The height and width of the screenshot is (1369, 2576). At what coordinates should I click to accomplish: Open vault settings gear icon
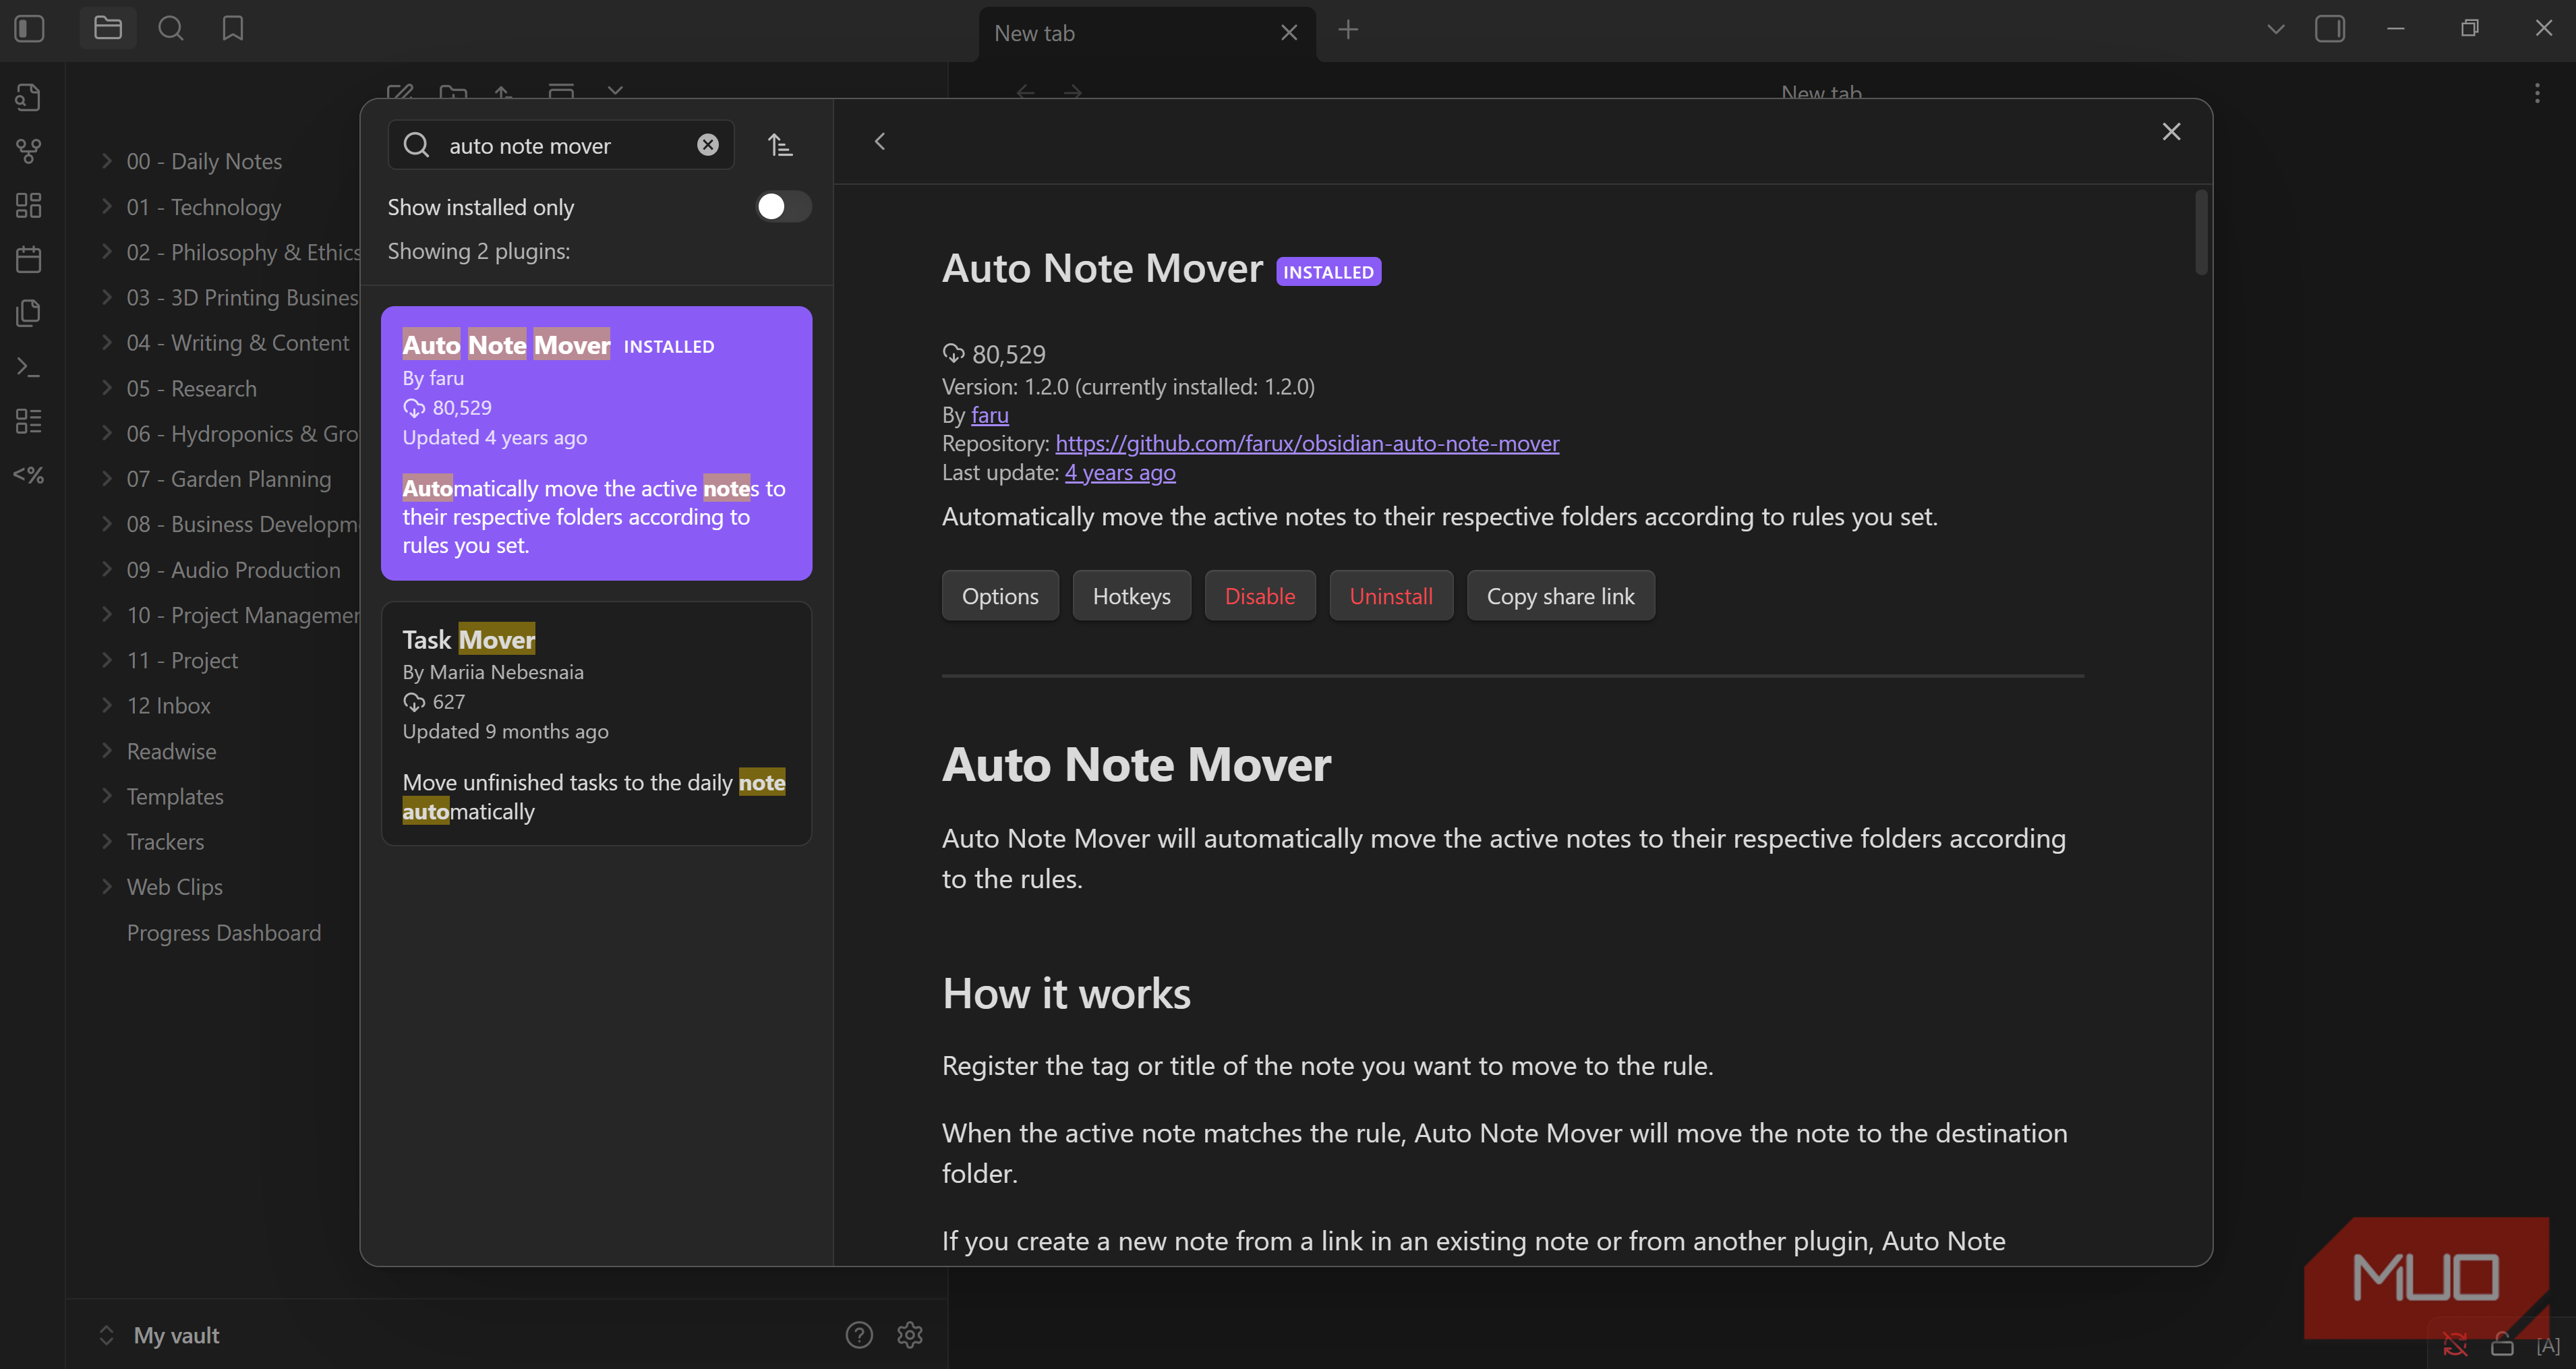pyautogui.click(x=910, y=1335)
